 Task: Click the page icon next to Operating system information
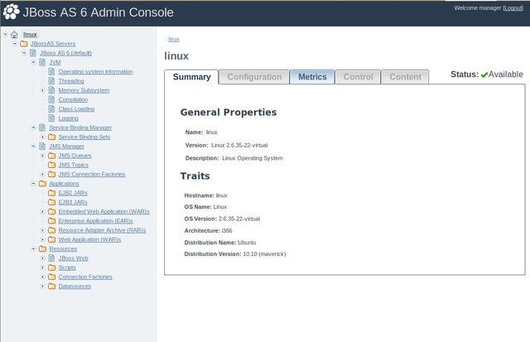pyautogui.click(x=51, y=72)
